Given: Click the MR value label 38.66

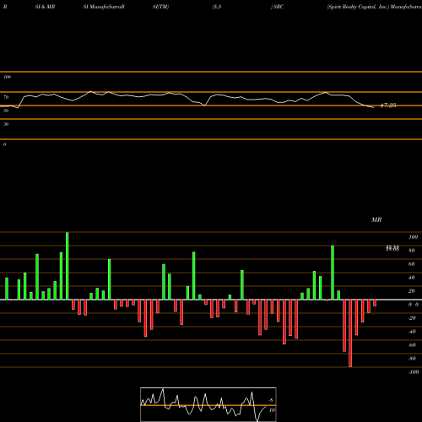Looking at the screenshot, I should (x=392, y=248).
